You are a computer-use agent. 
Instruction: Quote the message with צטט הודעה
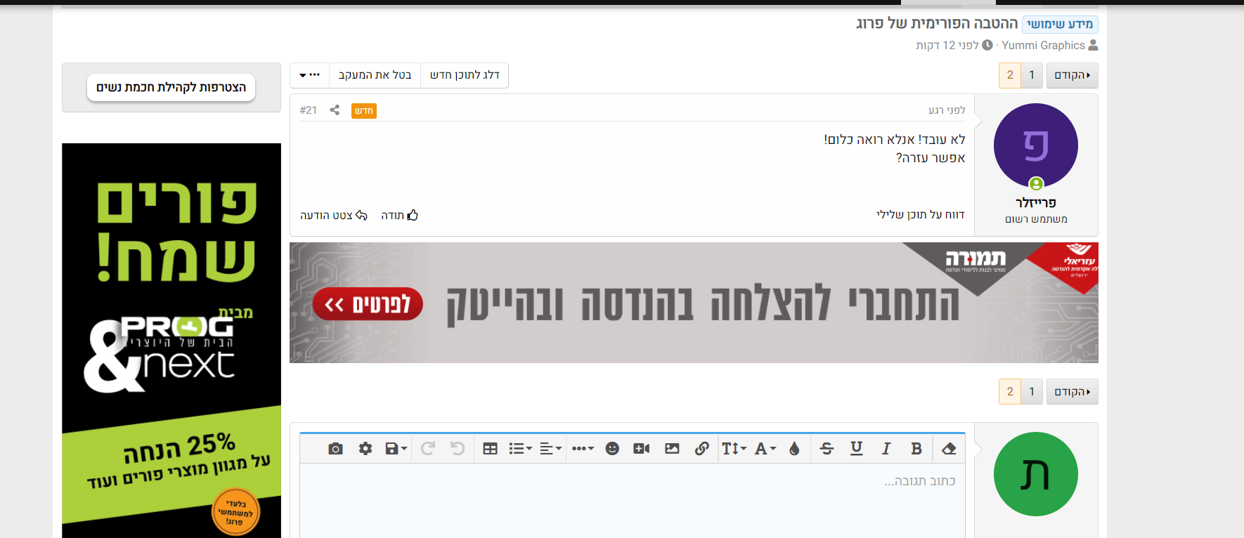pyautogui.click(x=334, y=215)
